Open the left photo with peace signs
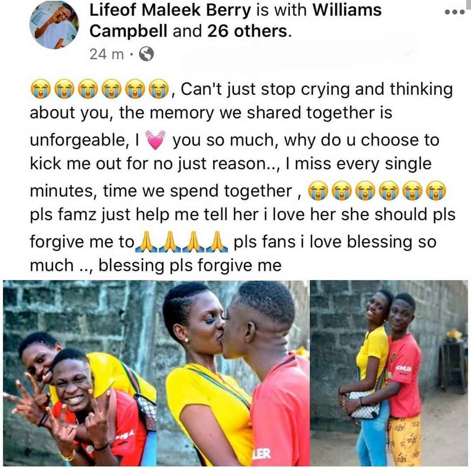The height and width of the screenshot is (469, 471). [80, 373]
